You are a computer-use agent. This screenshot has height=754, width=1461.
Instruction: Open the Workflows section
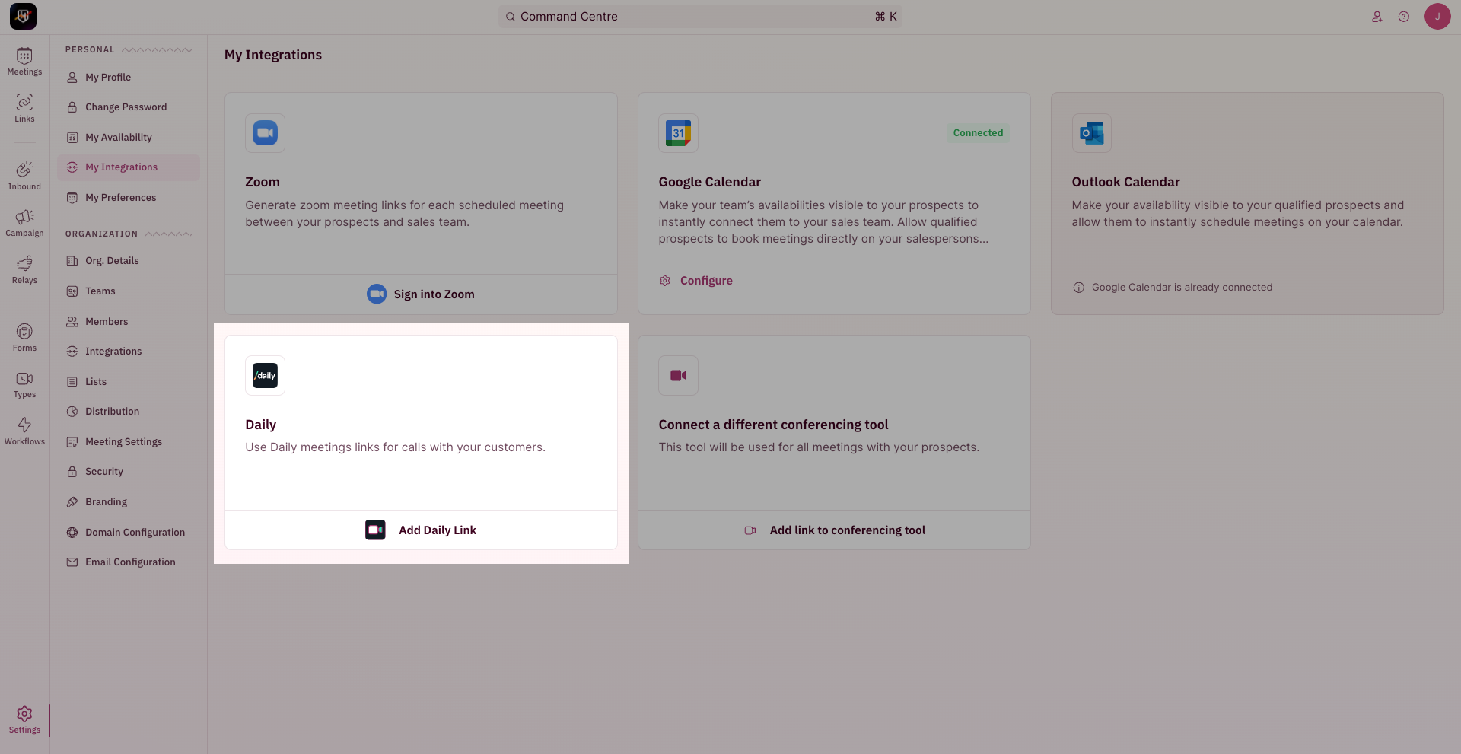[x=24, y=430]
